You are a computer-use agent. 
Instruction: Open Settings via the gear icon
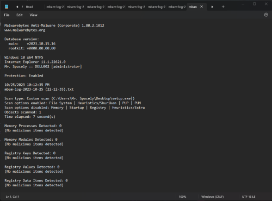pyautogui.click(x=266, y=15)
